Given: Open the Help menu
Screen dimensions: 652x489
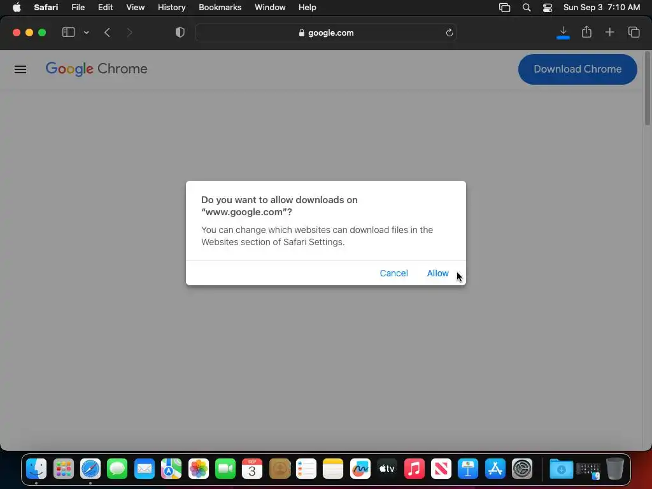Looking at the screenshot, I should 308,8.
